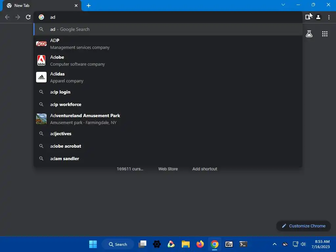Click Add shortcut

click(x=205, y=169)
